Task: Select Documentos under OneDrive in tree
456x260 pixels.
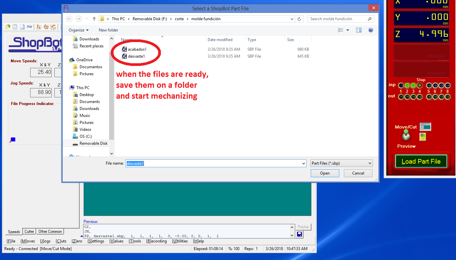Action: [x=91, y=67]
